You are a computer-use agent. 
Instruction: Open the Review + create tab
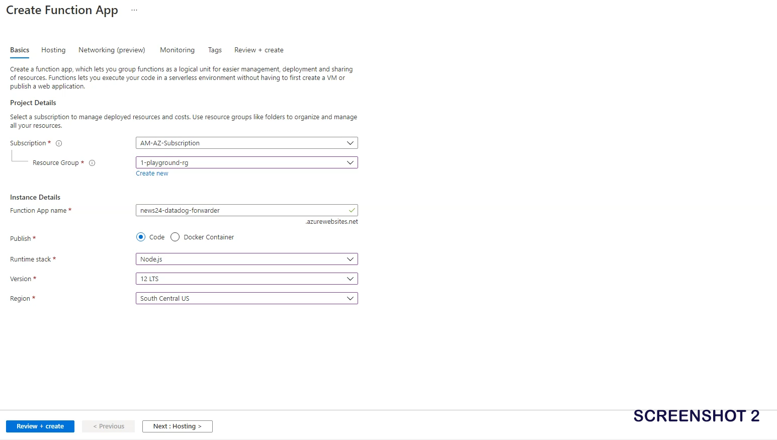[258, 50]
